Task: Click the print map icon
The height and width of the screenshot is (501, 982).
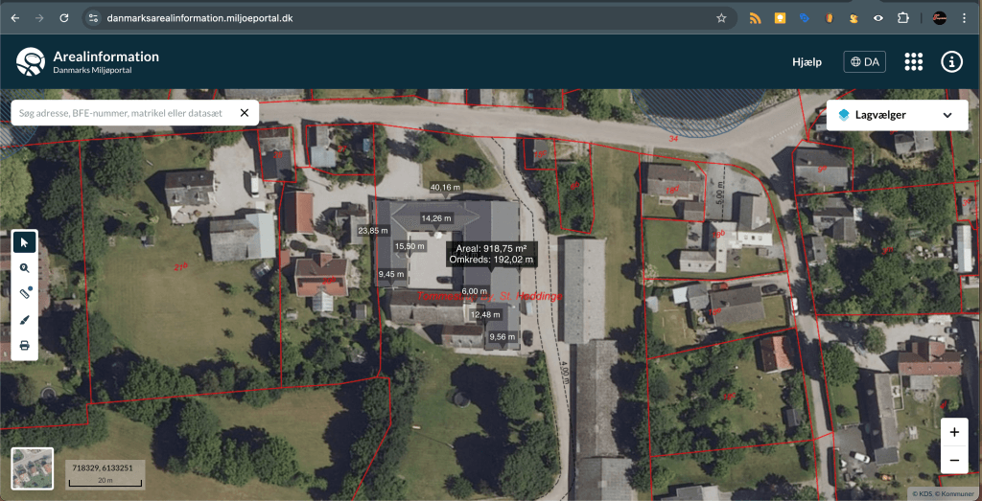Action: pyautogui.click(x=25, y=345)
